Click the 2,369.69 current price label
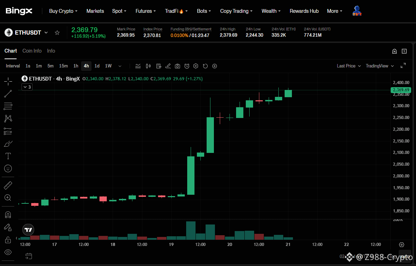The image size is (416, 266). pos(401,90)
